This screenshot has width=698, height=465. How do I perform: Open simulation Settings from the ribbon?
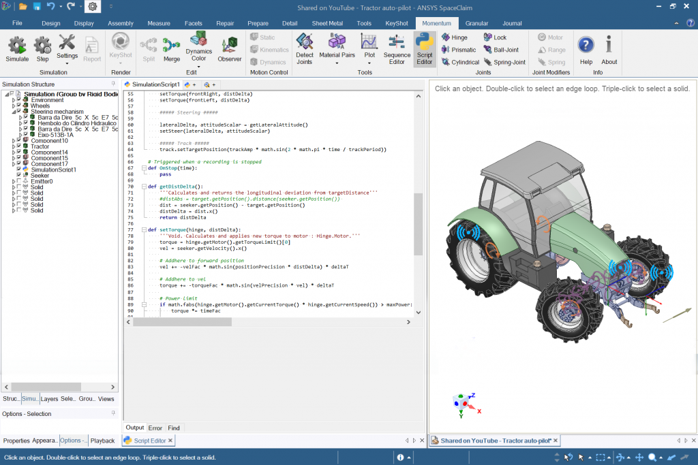[x=67, y=49]
